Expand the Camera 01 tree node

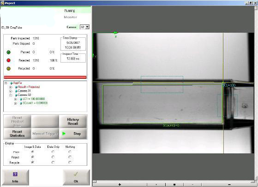point(11,91)
